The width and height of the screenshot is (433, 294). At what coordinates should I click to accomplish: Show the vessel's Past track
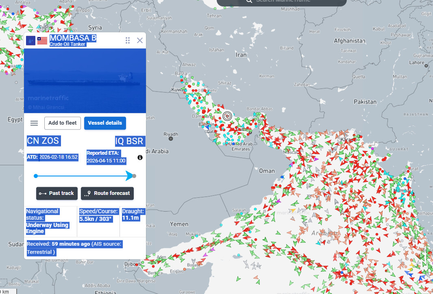point(57,193)
